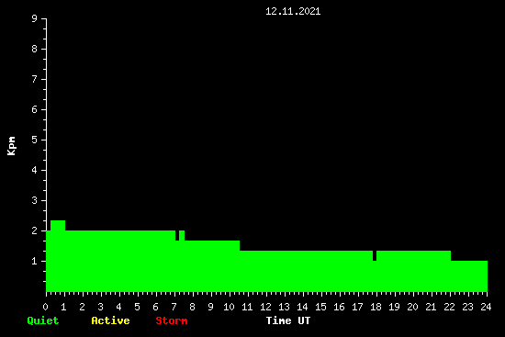This screenshot has height=337, width=505.
Task: Click the date label 12.11.2021
Action: pyautogui.click(x=293, y=11)
